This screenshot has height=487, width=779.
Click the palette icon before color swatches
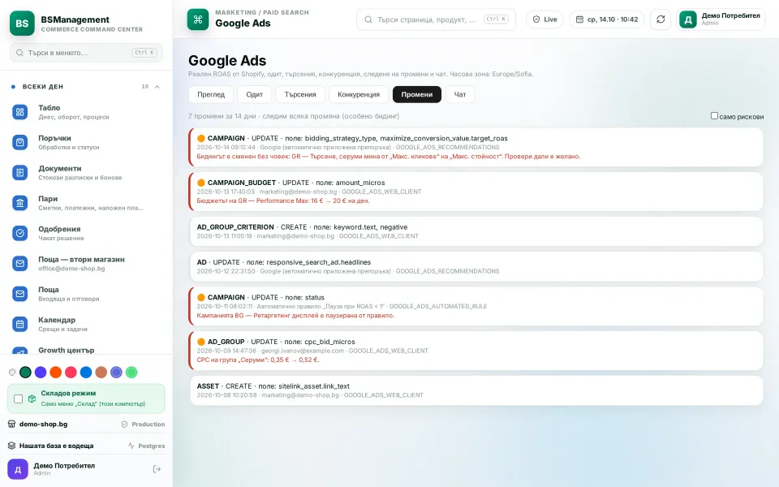[12, 373]
